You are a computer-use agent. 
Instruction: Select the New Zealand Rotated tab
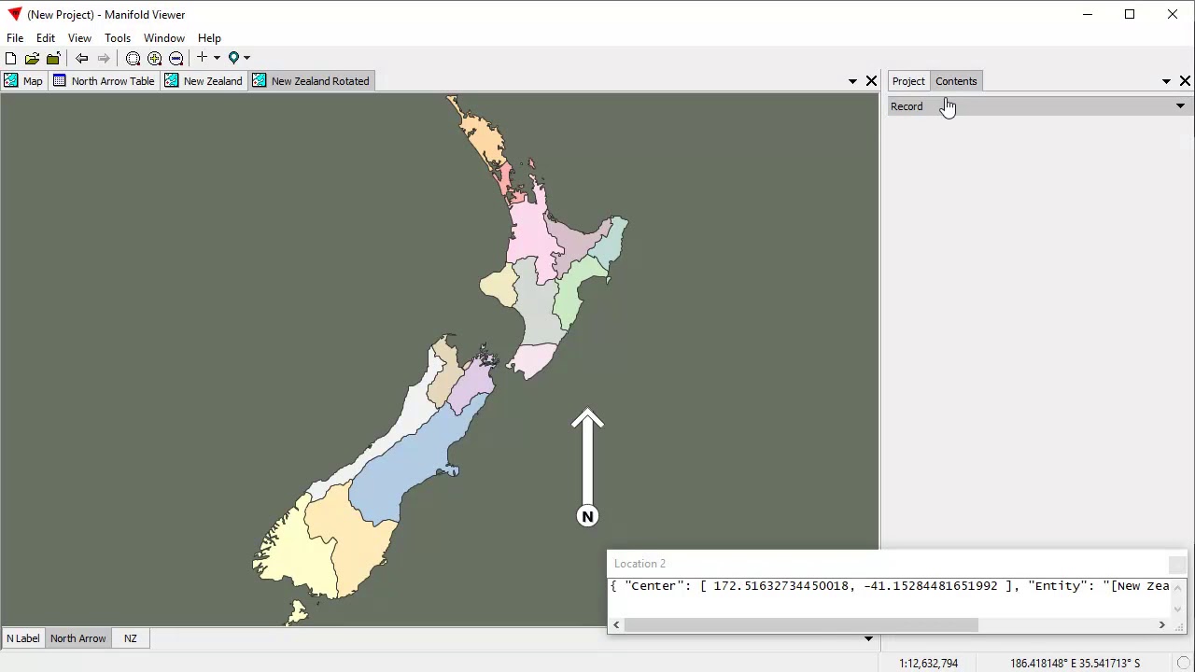click(311, 81)
